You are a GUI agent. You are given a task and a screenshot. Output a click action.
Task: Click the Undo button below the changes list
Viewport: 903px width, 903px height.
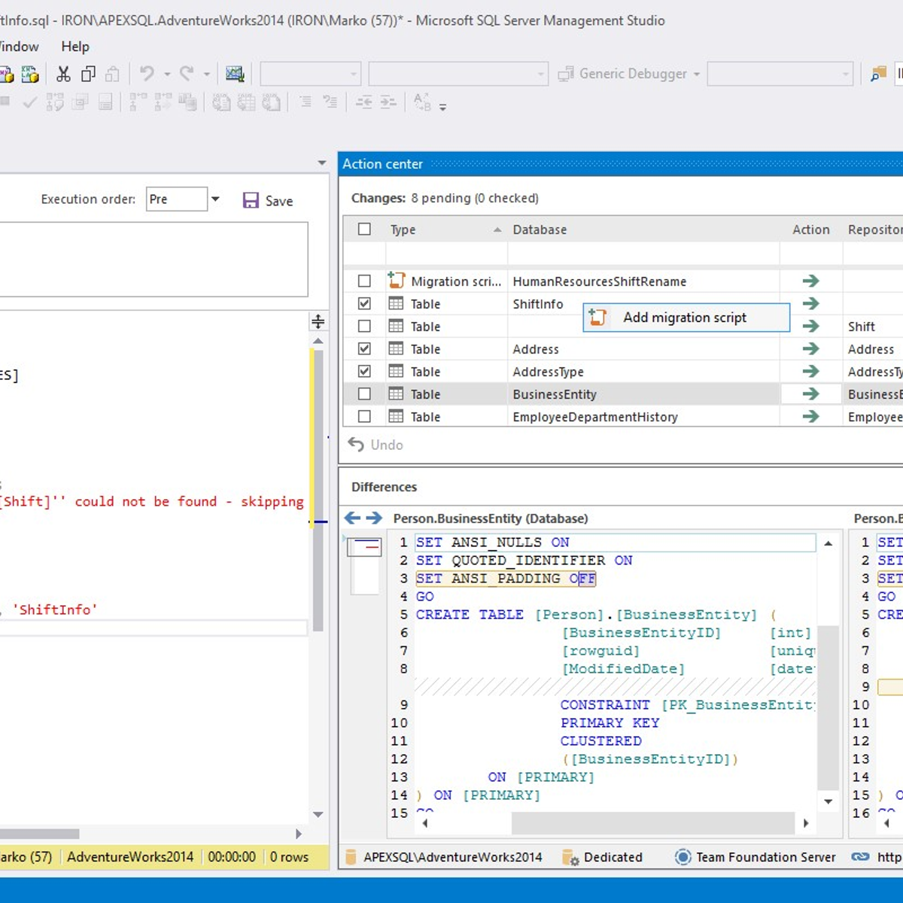pos(374,445)
